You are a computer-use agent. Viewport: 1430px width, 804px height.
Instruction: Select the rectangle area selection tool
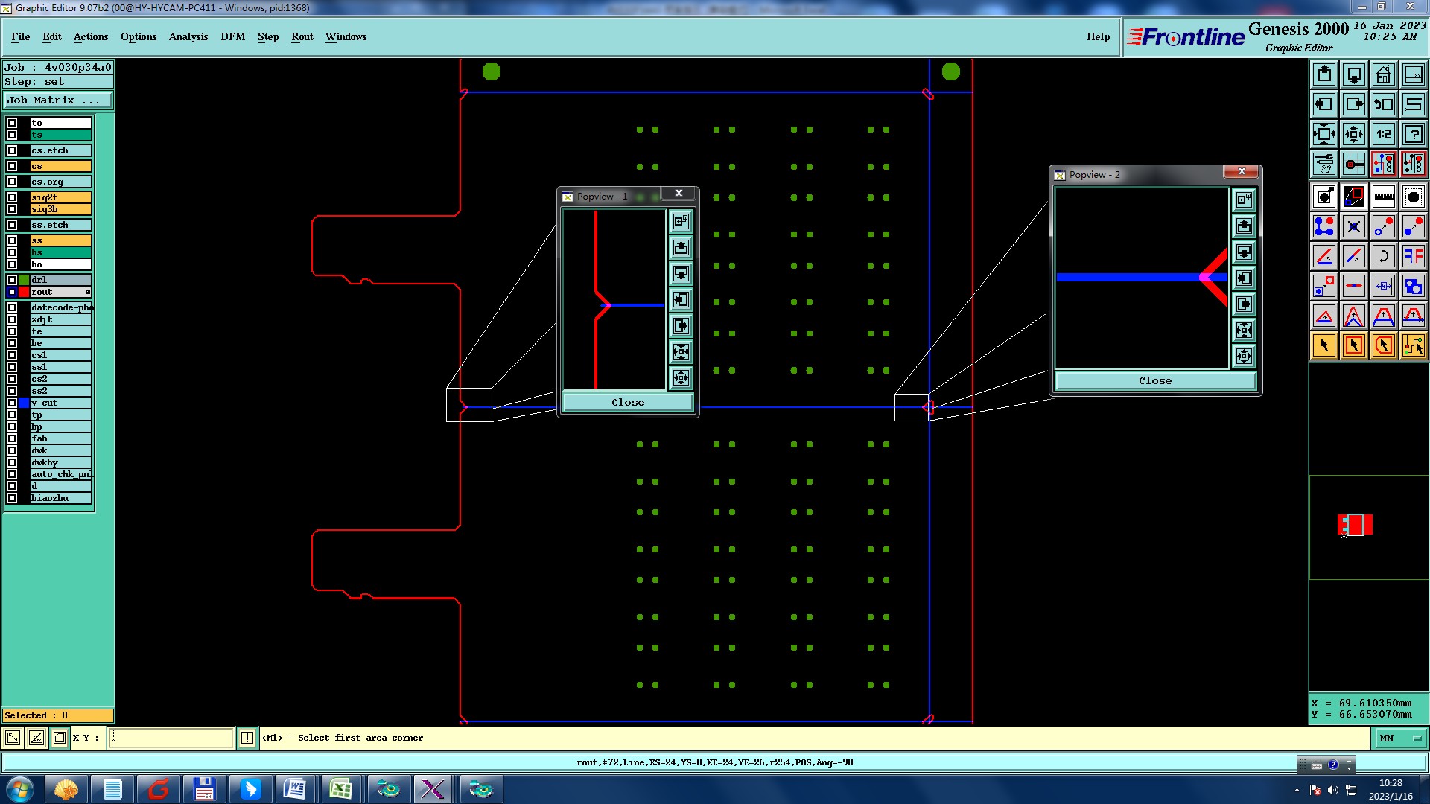[1354, 345]
